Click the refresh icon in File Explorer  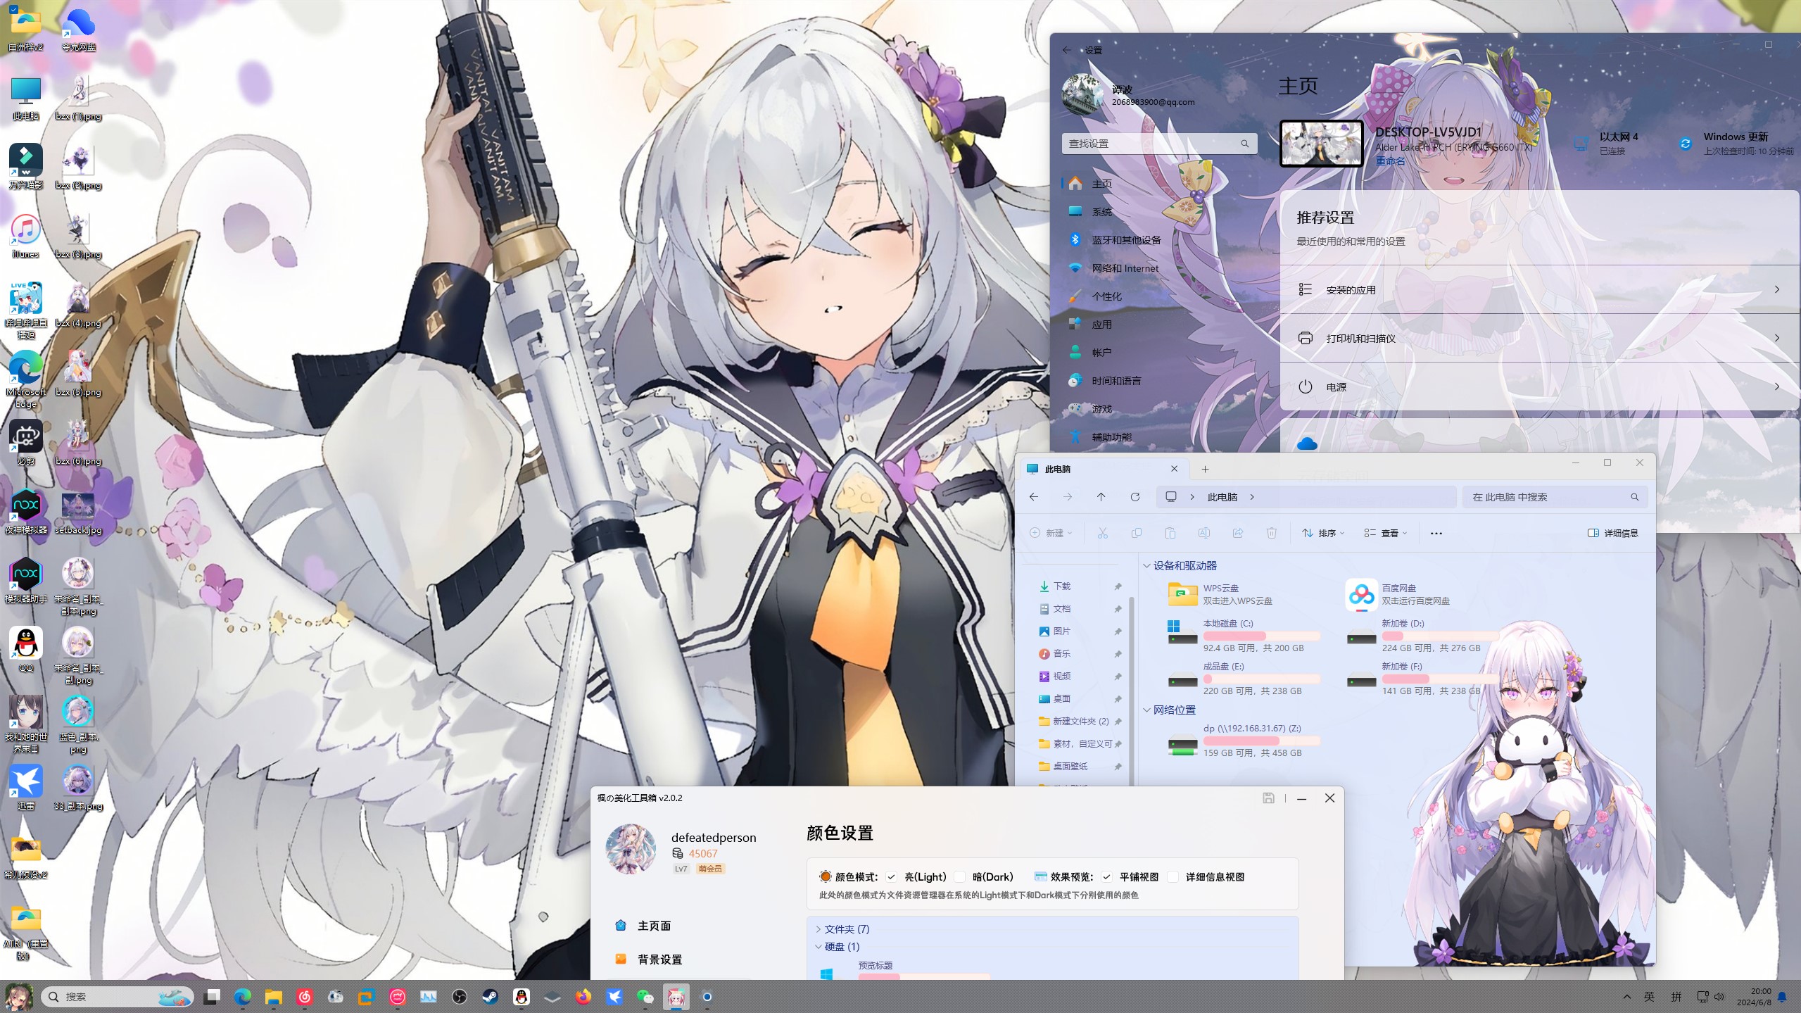[1135, 497]
